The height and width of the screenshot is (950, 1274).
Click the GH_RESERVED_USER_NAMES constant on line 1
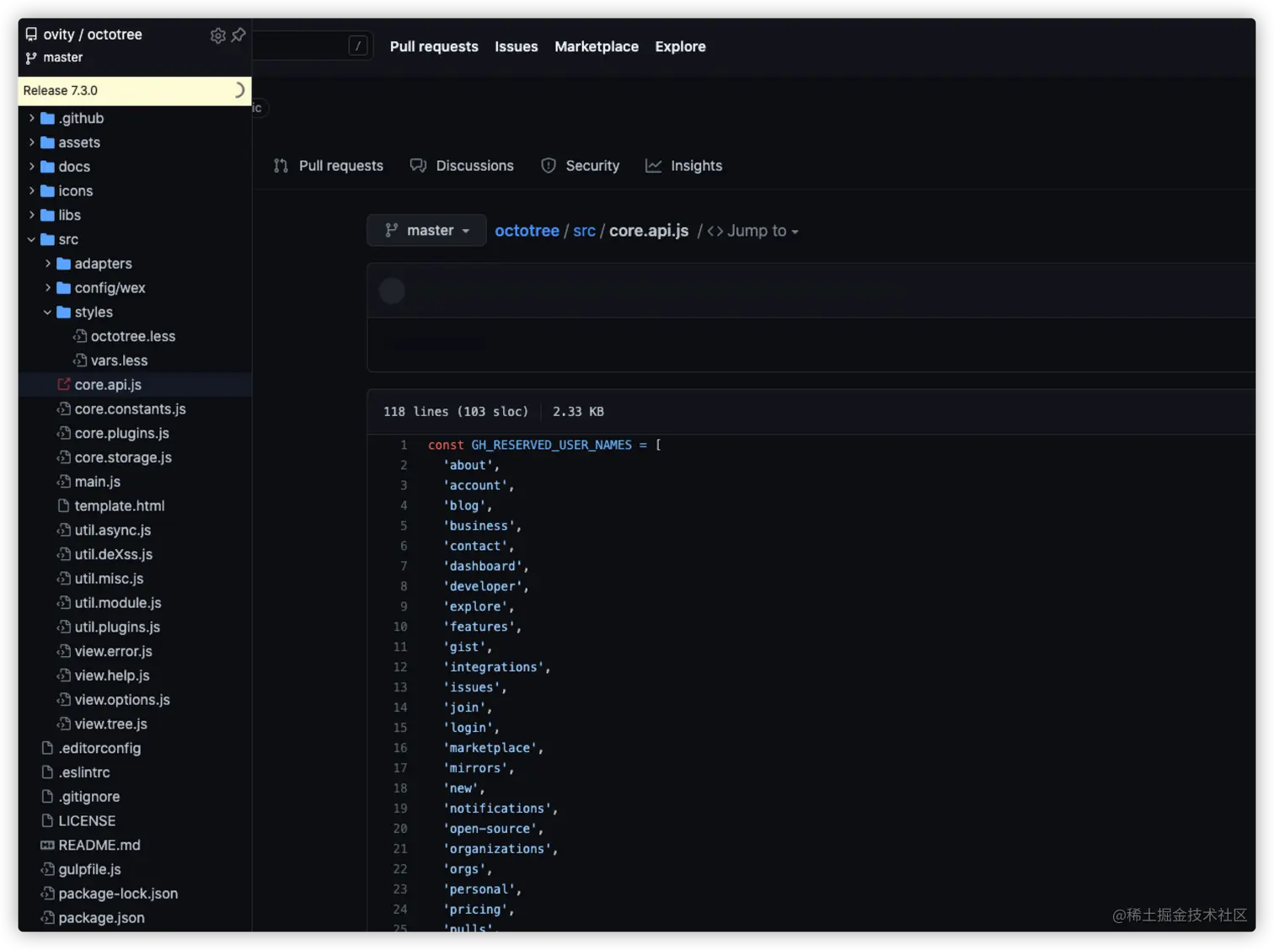(551, 445)
